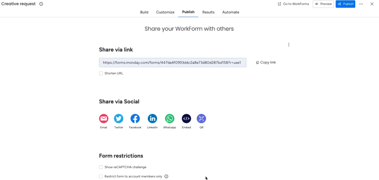Share form on LinkedIn

coord(152,119)
